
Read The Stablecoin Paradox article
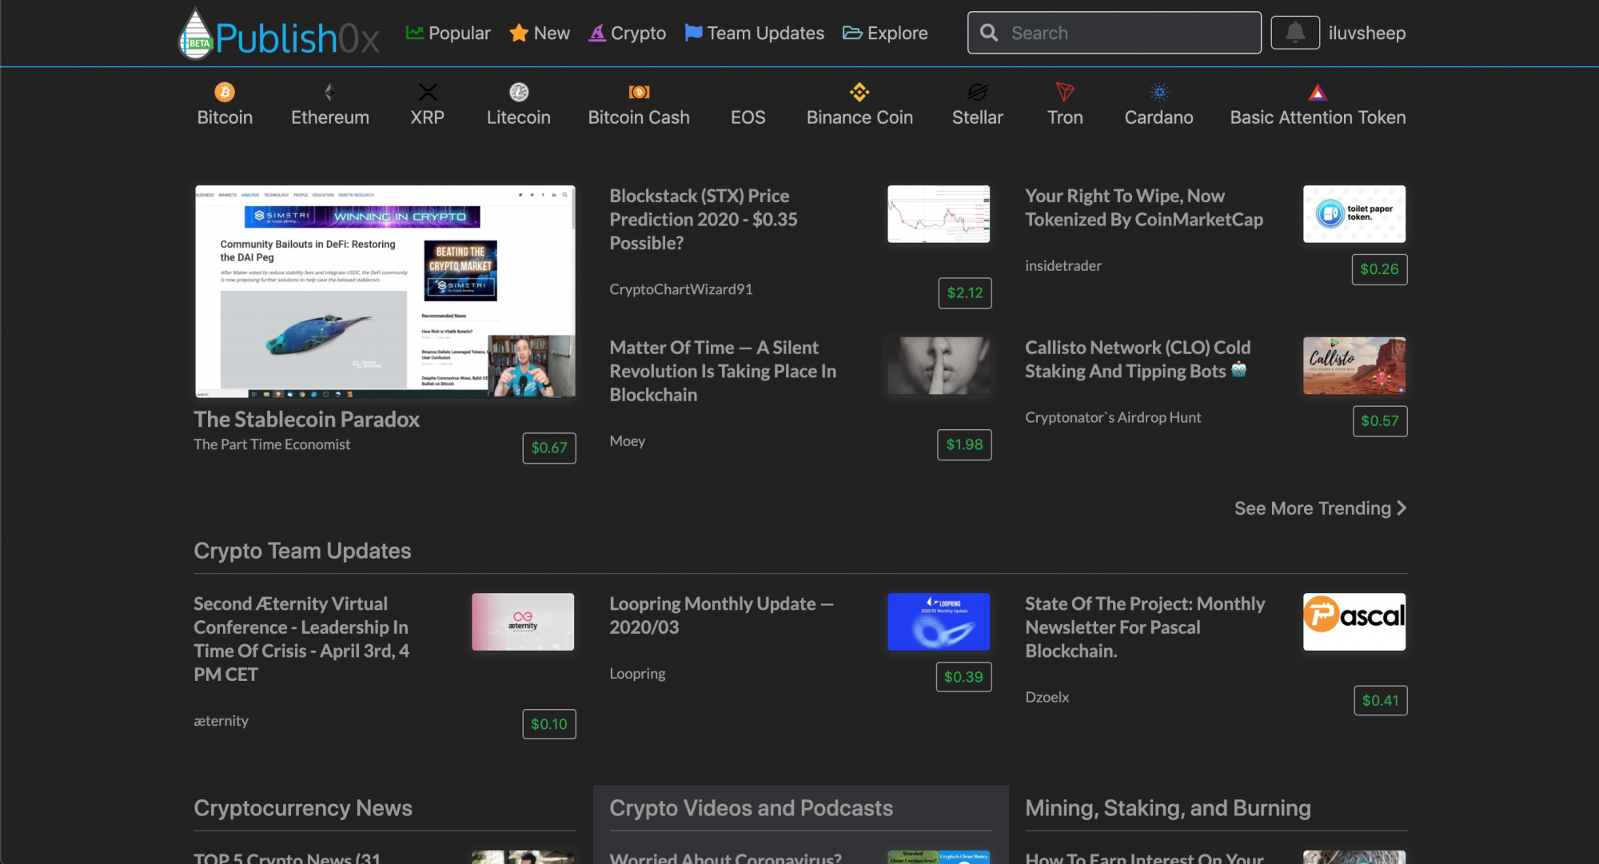(307, 420)
